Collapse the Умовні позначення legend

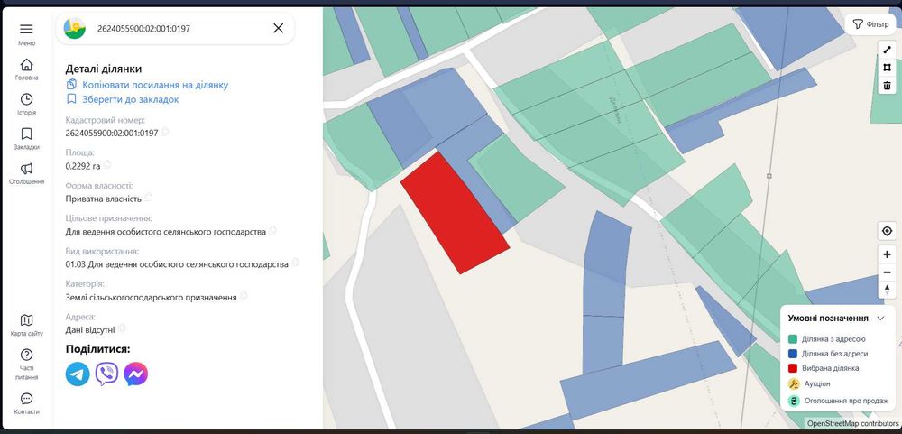(880, 319)
